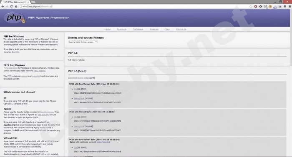Click the 'PHP 5.6' section heading
Image resolution: width=292 pixels, height=157 pixels.
(73, 53)
